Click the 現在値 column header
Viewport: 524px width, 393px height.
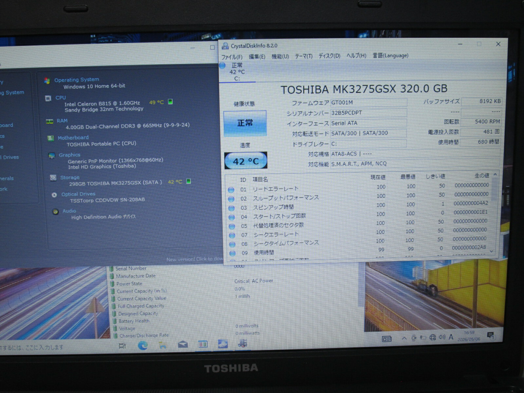[378, 177]
